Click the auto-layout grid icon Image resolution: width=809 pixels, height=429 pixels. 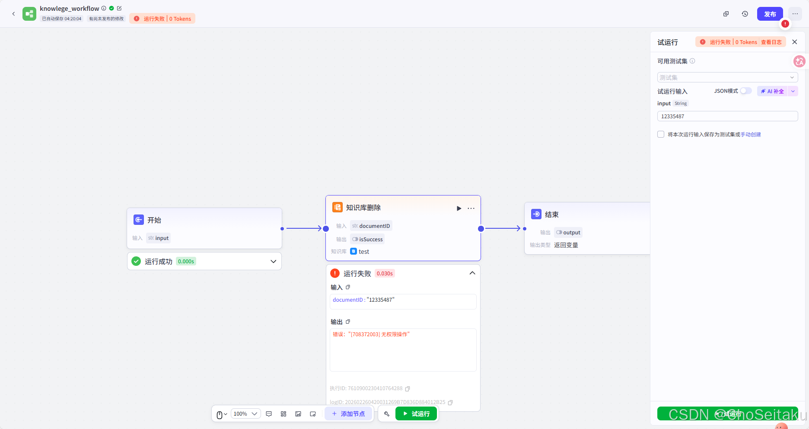pyautogui.click(x=283, y=414)
